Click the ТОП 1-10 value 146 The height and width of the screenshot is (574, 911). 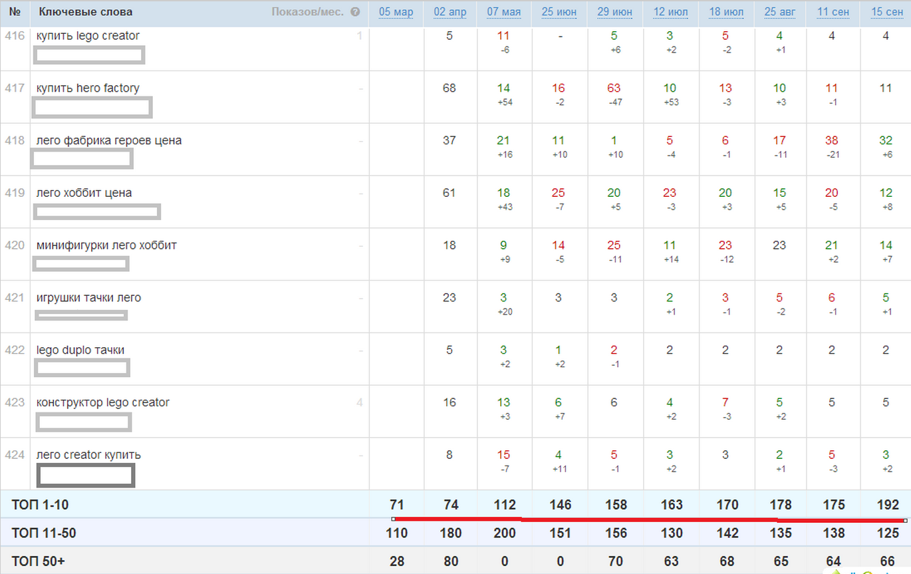(561, 505)
